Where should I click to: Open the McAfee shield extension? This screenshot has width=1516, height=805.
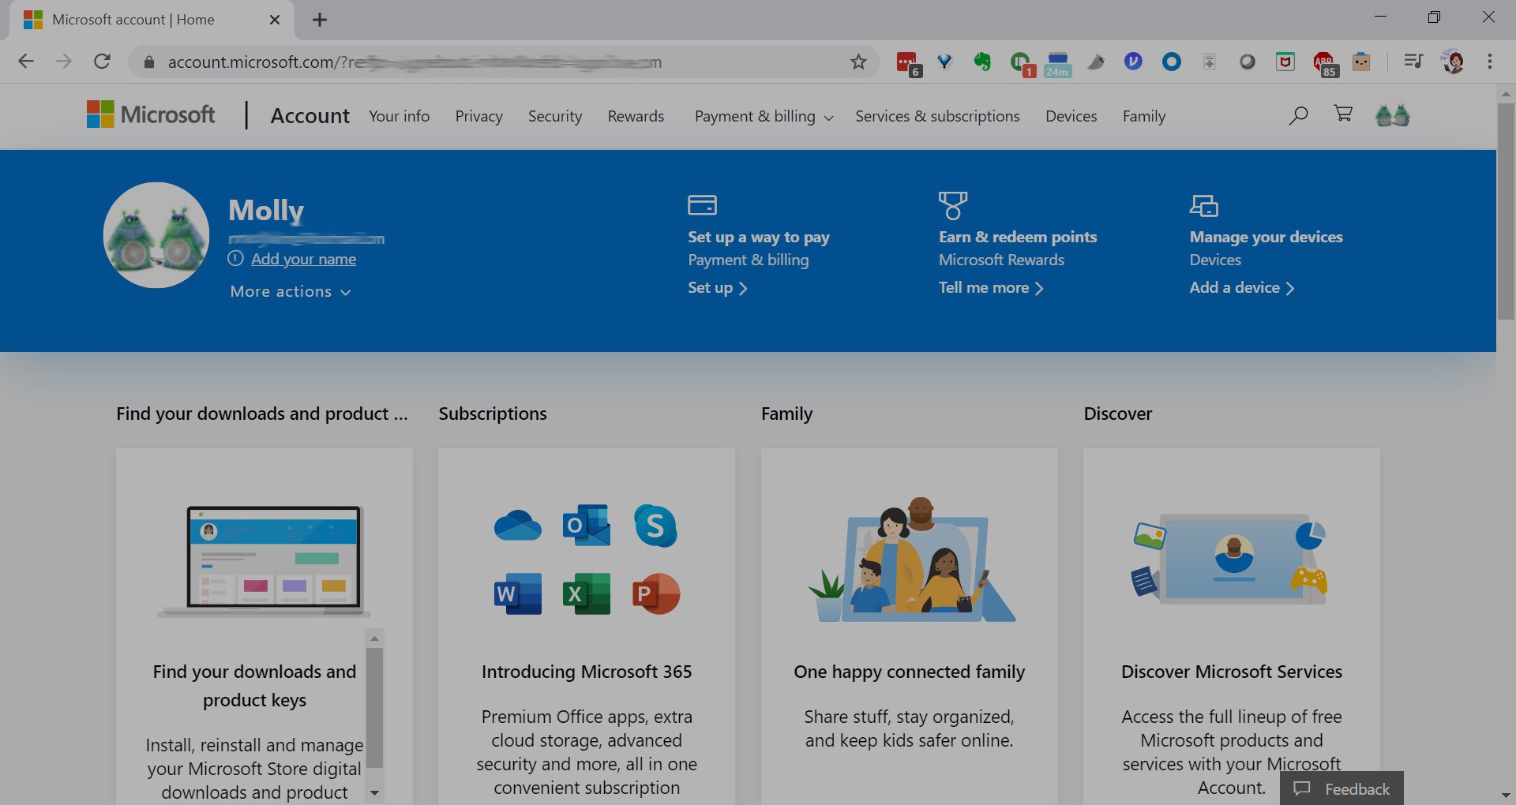tap(1285, 62)
